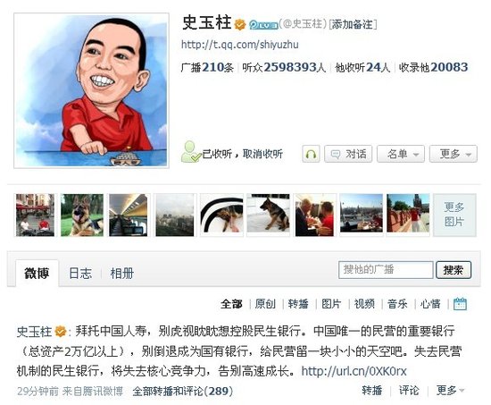Click the 搜索 search button
The image size is (491, 405).
pos(454,270)
